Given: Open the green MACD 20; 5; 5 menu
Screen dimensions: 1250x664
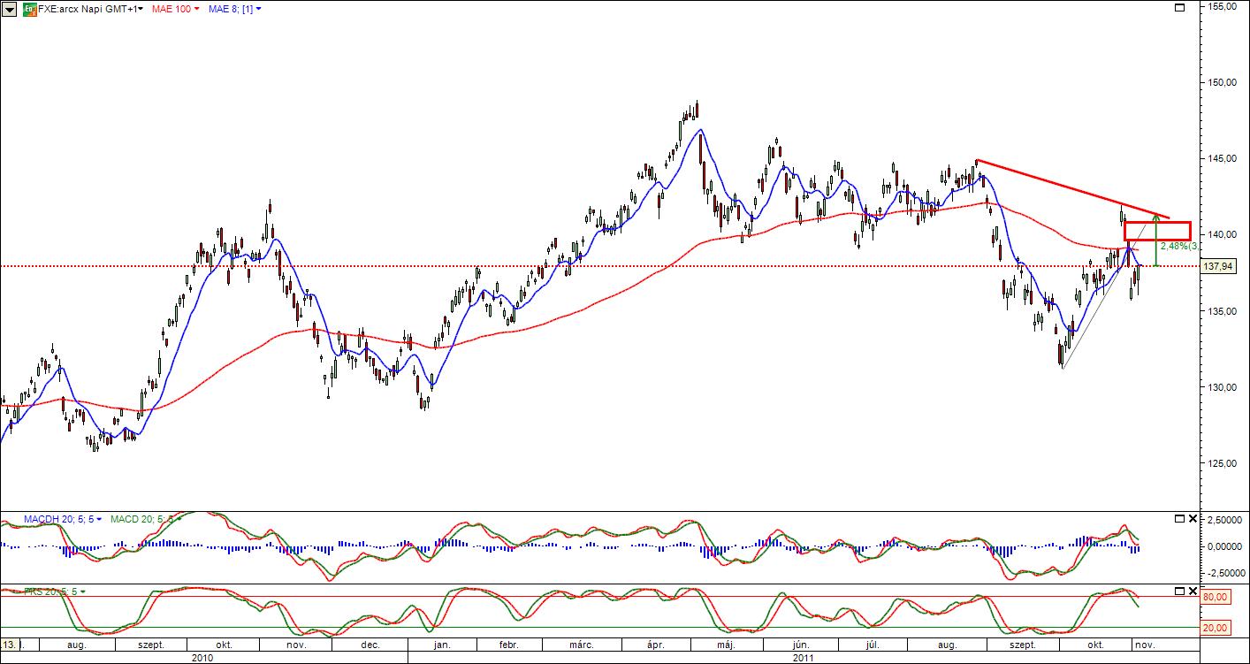Looking at the screenshot, I should [141, 519].
